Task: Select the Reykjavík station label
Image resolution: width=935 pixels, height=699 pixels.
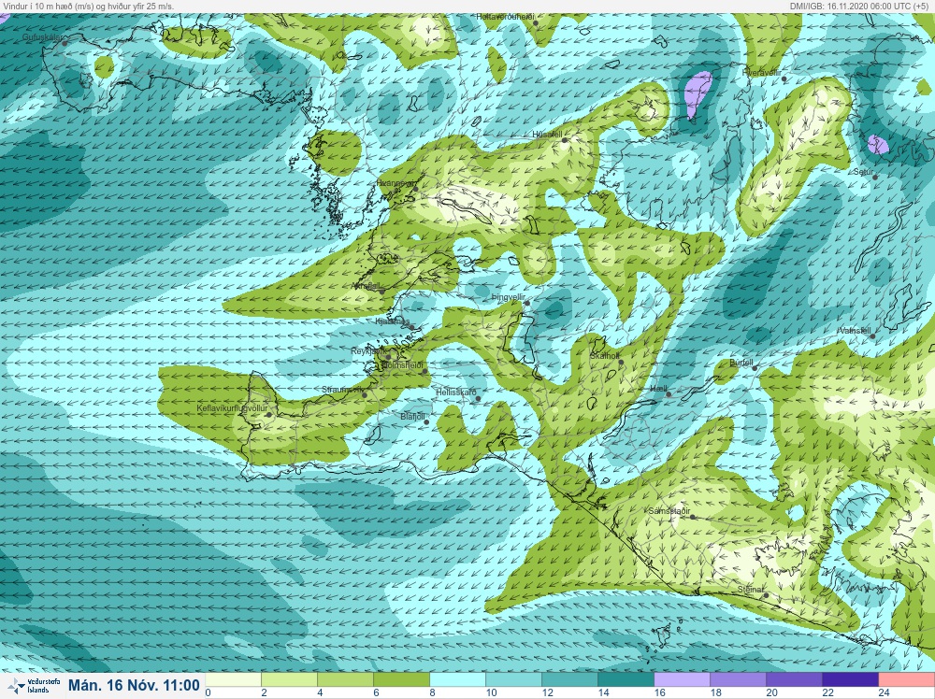Action: point(369,351)
